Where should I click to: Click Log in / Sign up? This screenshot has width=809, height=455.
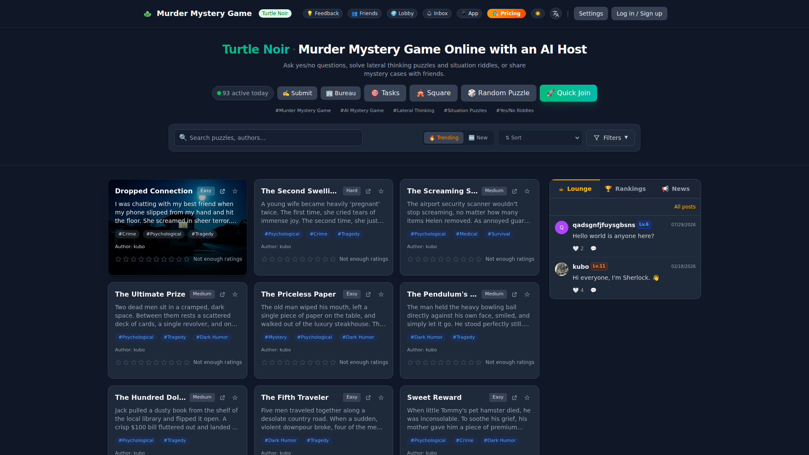(x=639, y=13)
